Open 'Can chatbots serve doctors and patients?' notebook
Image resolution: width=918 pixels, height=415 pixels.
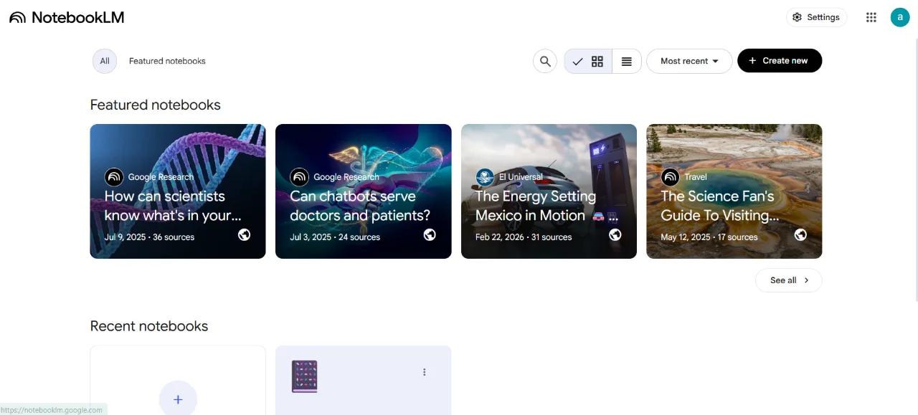364,191
